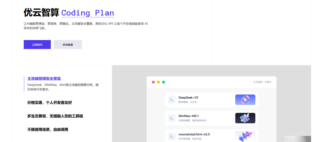Expand the 价格实惠，个人开发者友好 section

pos(49,103)
